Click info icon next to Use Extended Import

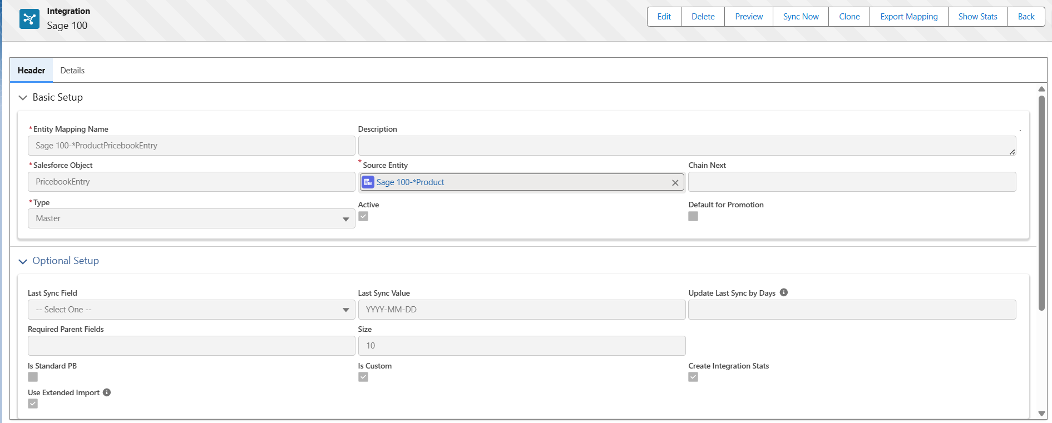pyautogui.click(x=107, y=392)
